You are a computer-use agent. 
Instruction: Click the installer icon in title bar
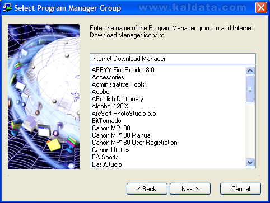7,8
